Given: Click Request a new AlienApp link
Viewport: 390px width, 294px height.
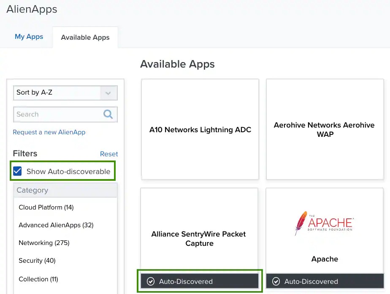Looking at the screenshot, I should point(49,132).
